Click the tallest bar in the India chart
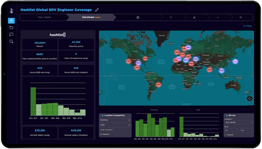This screenshot has width=262, height=149. tap(182, 127)
